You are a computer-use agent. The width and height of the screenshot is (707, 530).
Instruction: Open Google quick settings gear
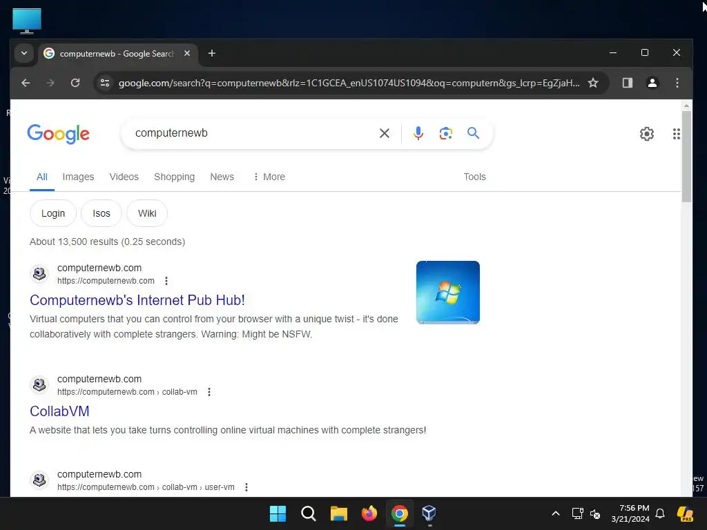646,134
